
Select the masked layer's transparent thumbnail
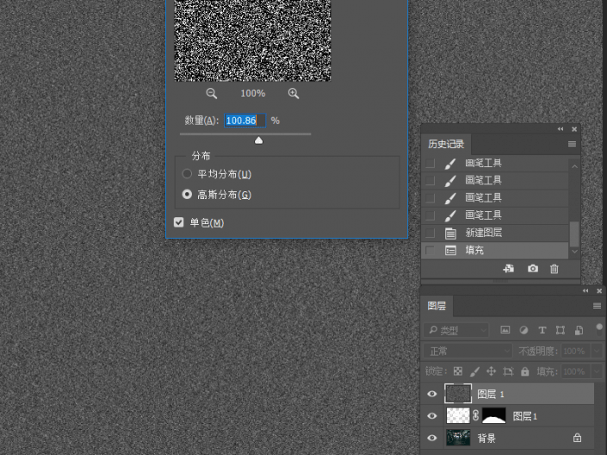pos(458,415)
